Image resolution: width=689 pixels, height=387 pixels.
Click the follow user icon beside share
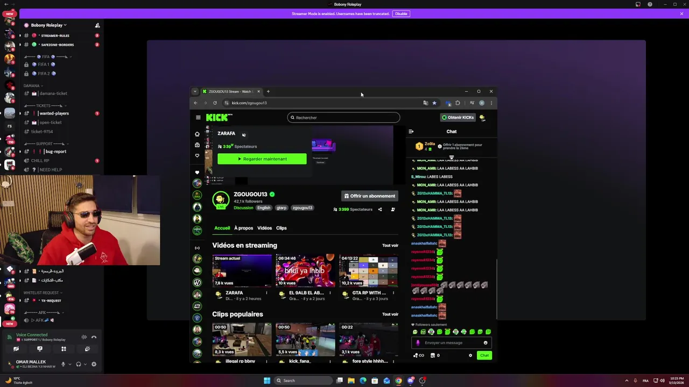point(393,210)
